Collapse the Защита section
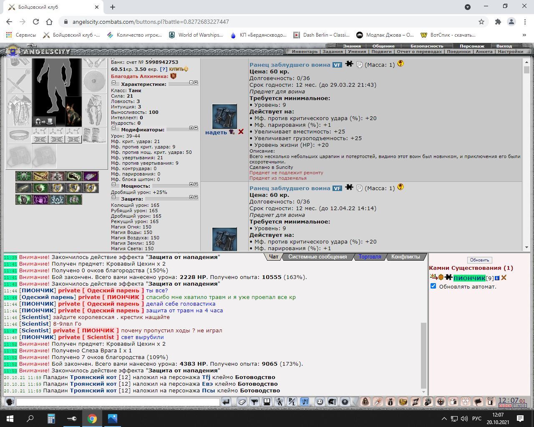 113,198
